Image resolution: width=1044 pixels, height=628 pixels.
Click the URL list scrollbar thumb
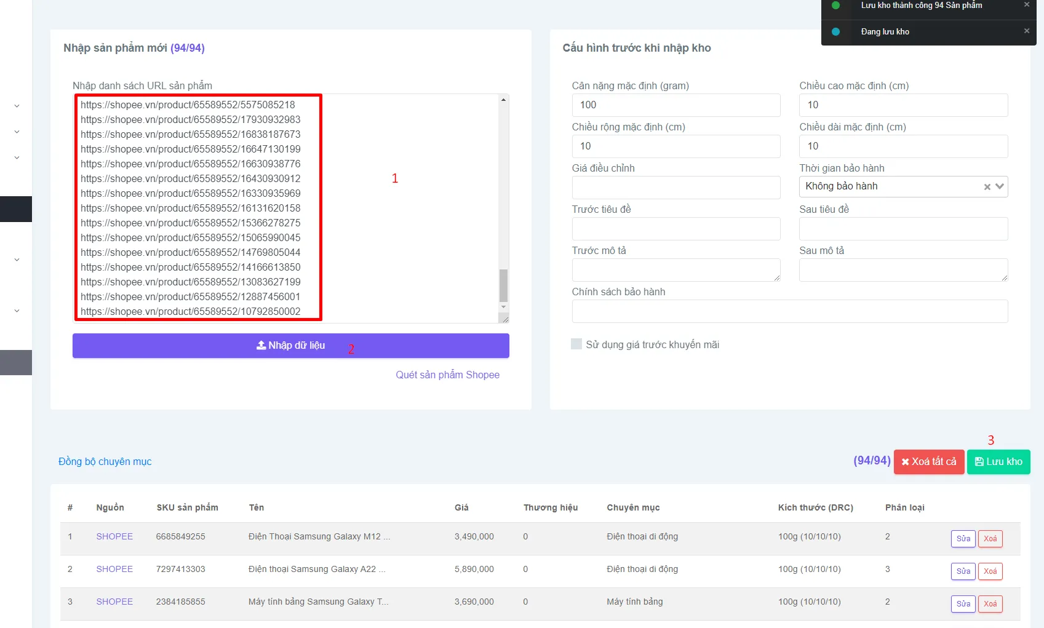pyautogui.click(x=503, y=285)
